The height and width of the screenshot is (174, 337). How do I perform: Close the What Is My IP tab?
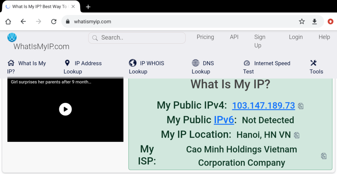[73, 7]
